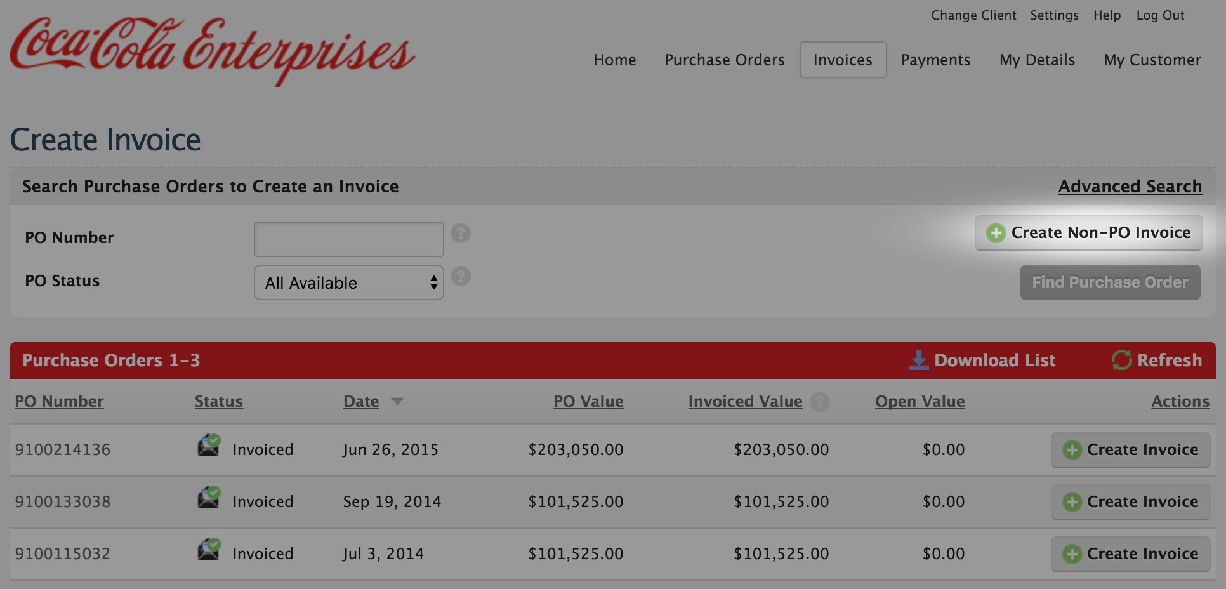Open My Customer menu

(x=1152, y=60)
